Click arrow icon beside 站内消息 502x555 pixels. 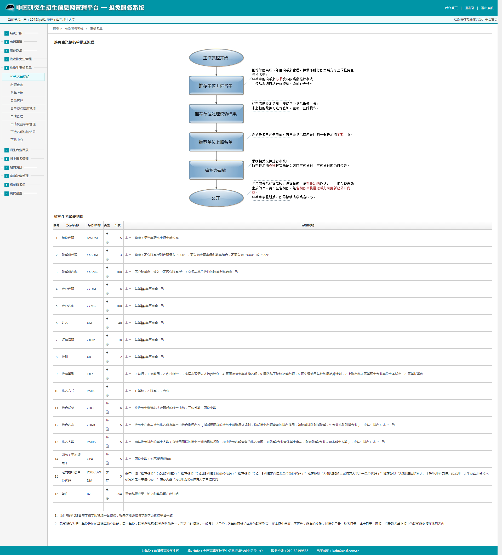click(x=7, y=168)
